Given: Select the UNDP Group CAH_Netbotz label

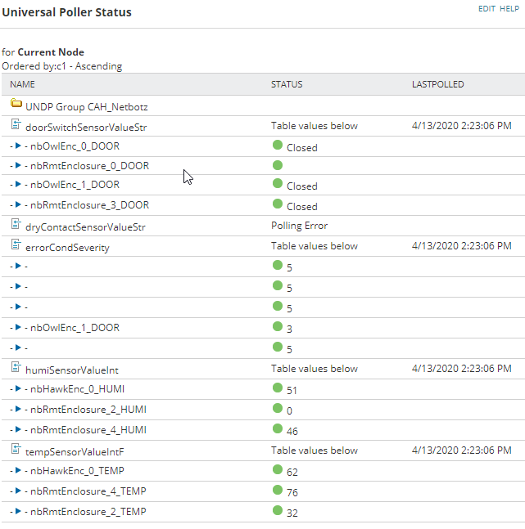Looking at the screenshot, I should (x=87, y=107).
